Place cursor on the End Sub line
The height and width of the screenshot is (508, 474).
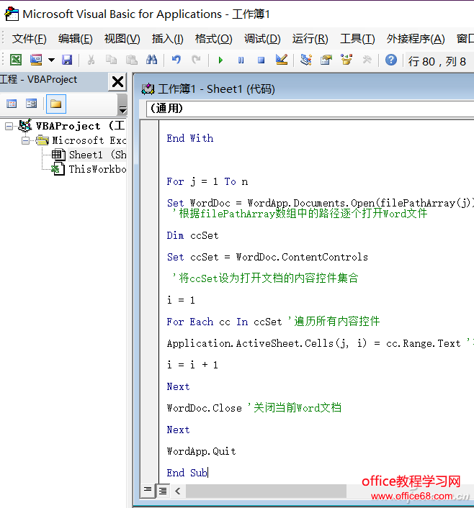187,473
